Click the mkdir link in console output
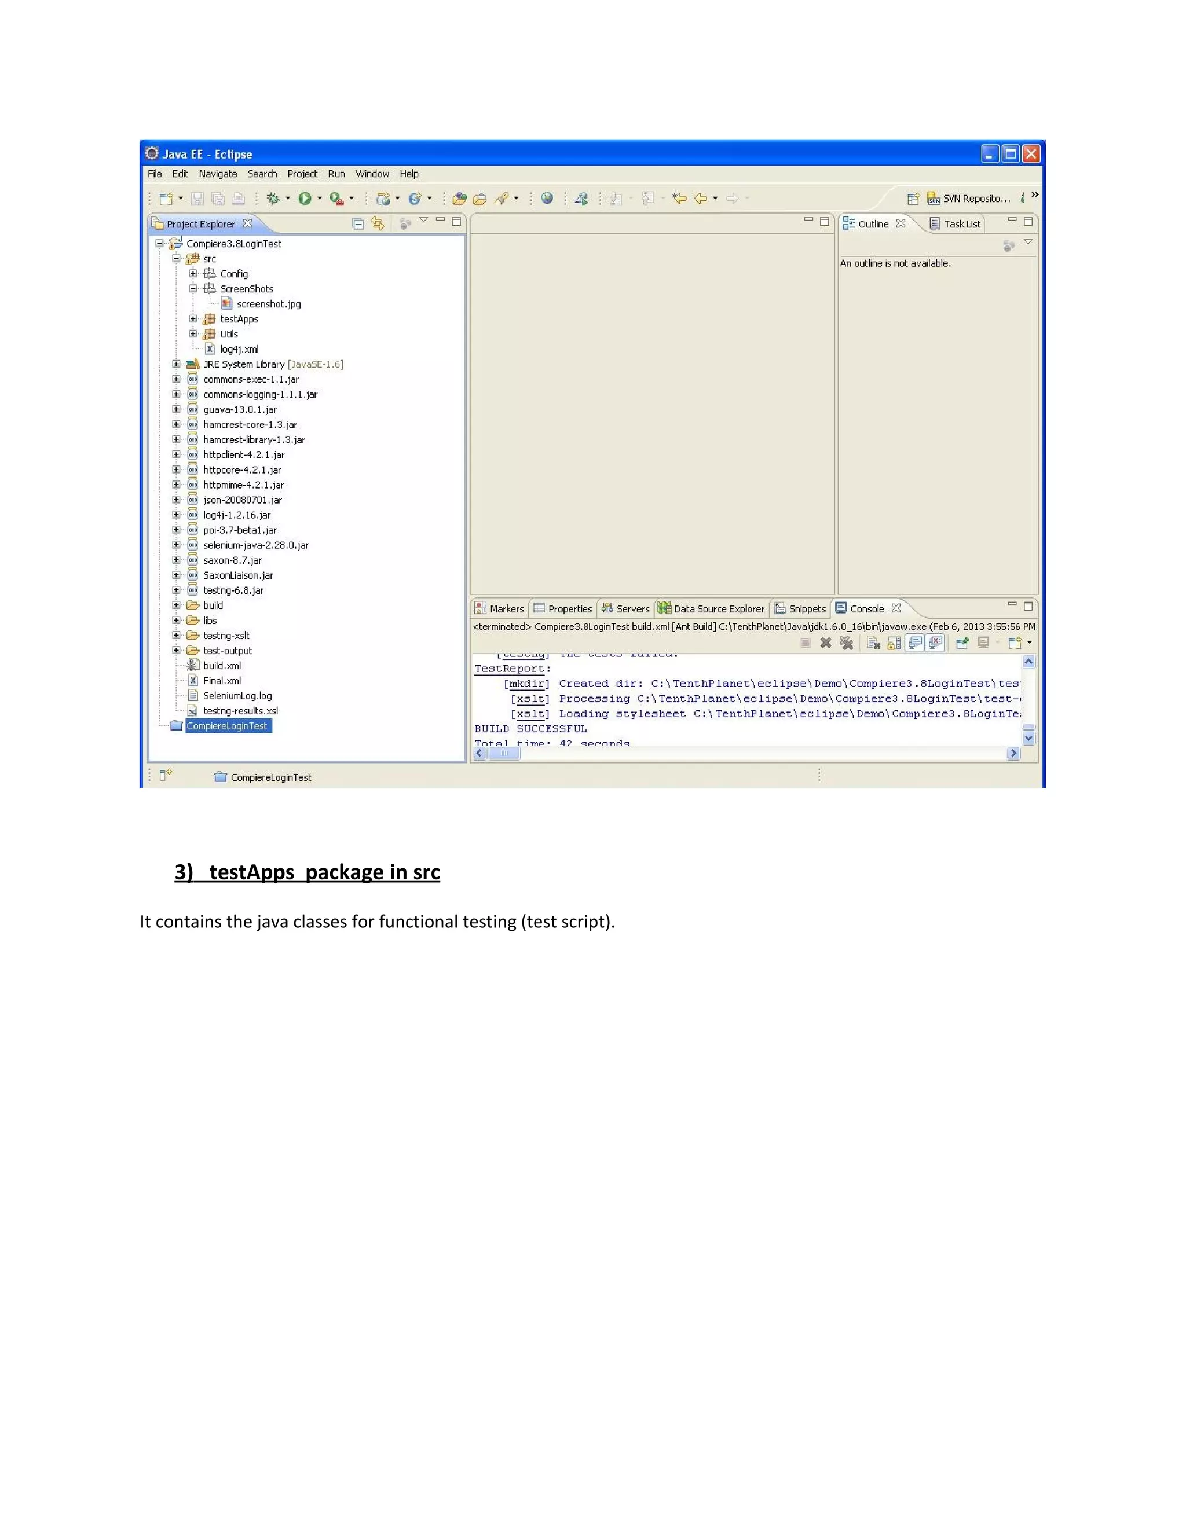The height and width of the screenshot is (1534, 1186). click(527, 684)
